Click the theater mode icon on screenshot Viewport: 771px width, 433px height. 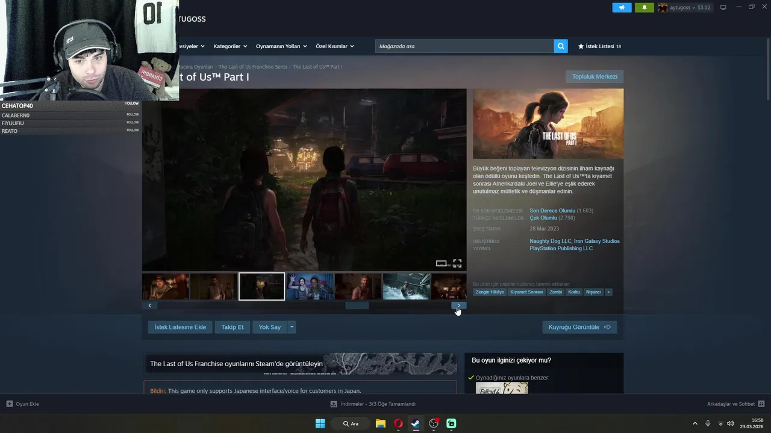click(x=442, y=263)
